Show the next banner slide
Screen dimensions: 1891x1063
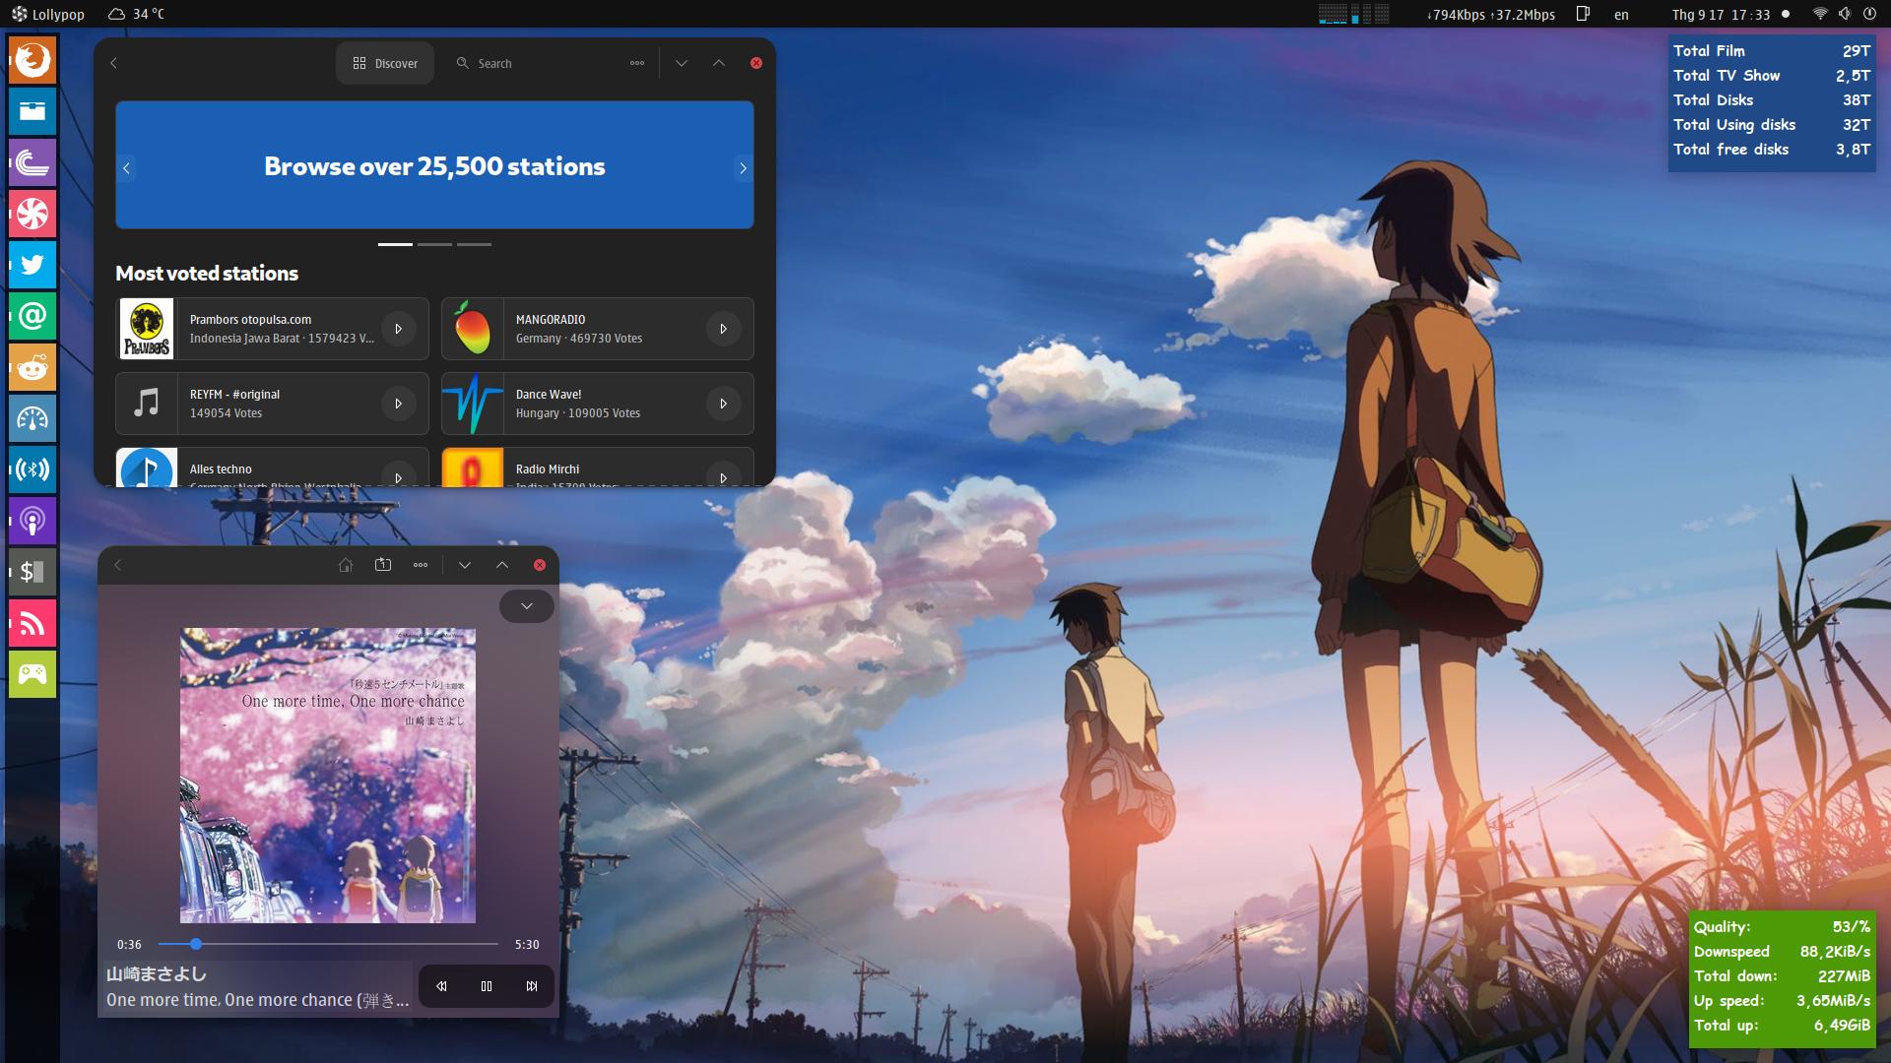(x=743, y=168)
